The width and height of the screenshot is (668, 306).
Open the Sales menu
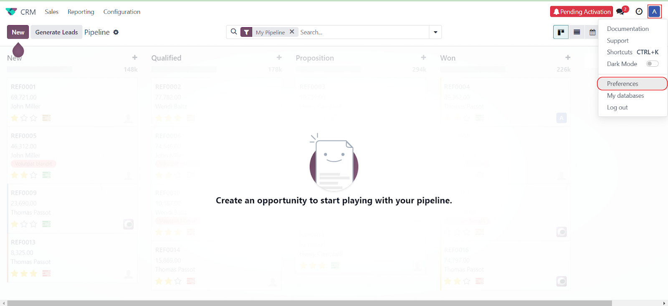click(x=52, y=12)
